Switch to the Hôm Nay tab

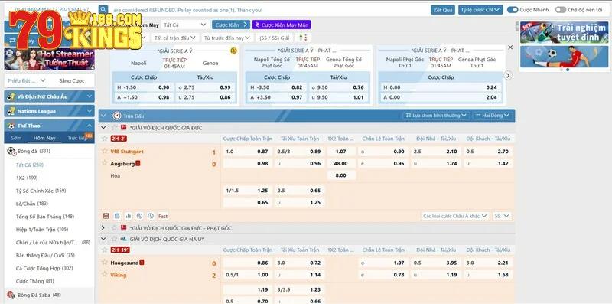(44, 138)
